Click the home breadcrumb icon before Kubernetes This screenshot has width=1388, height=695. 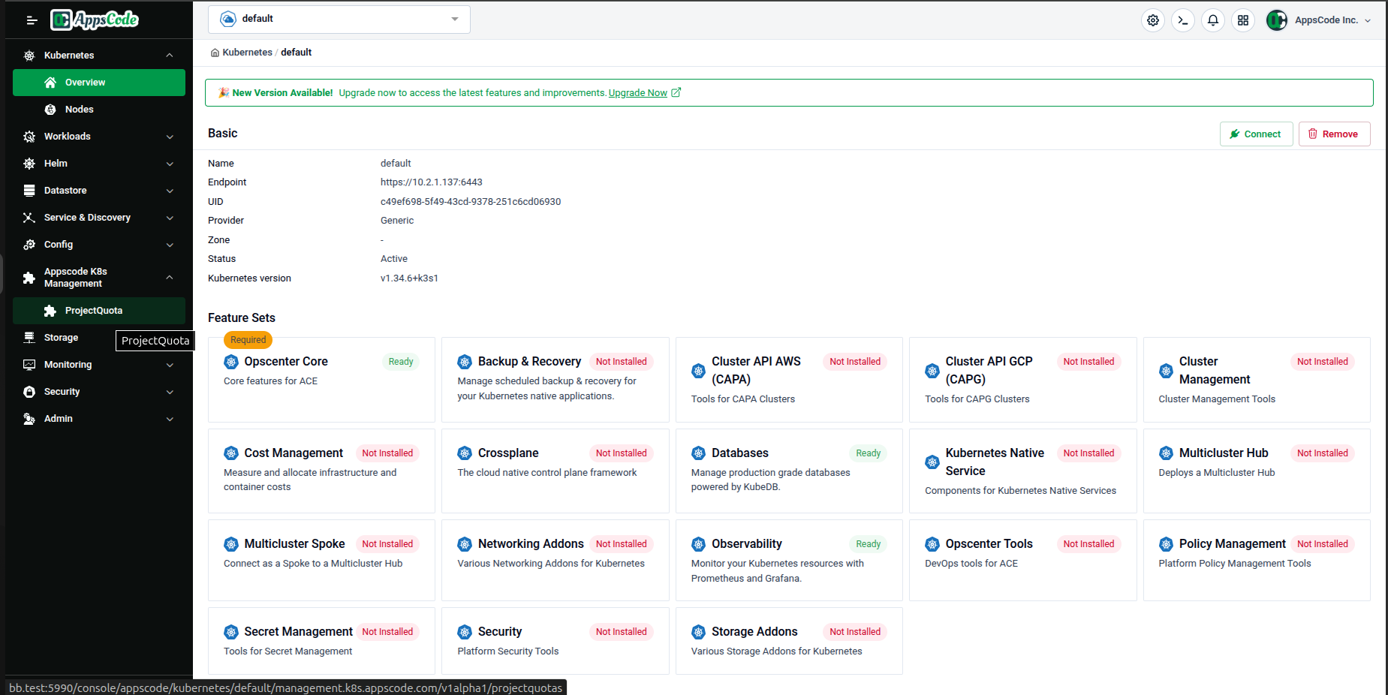tap(215, 52)
